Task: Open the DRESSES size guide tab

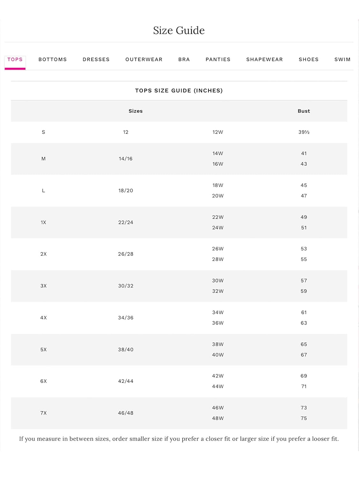Action: 96,60
